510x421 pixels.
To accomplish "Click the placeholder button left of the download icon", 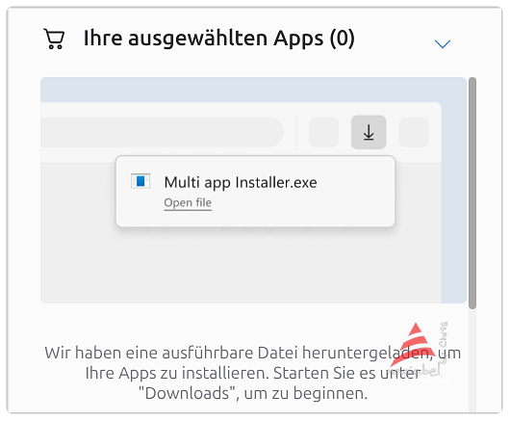I will pyautogui.click(x=323, y=132).
